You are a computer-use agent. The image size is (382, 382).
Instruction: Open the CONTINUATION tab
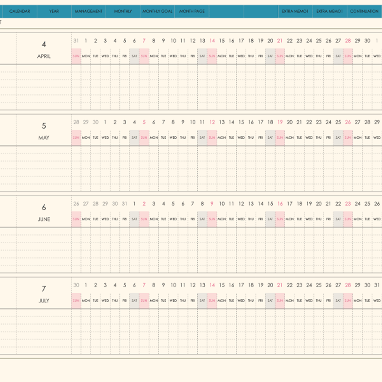click(x=365, y=11)
